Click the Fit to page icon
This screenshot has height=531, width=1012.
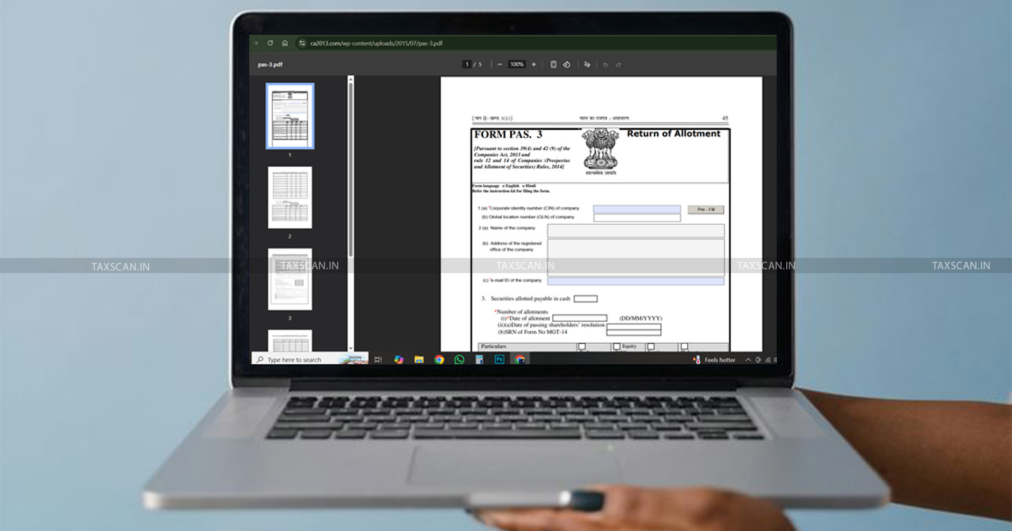[x=553, y=64]
